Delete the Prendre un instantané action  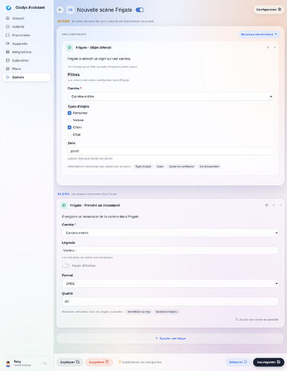point(274,205)
